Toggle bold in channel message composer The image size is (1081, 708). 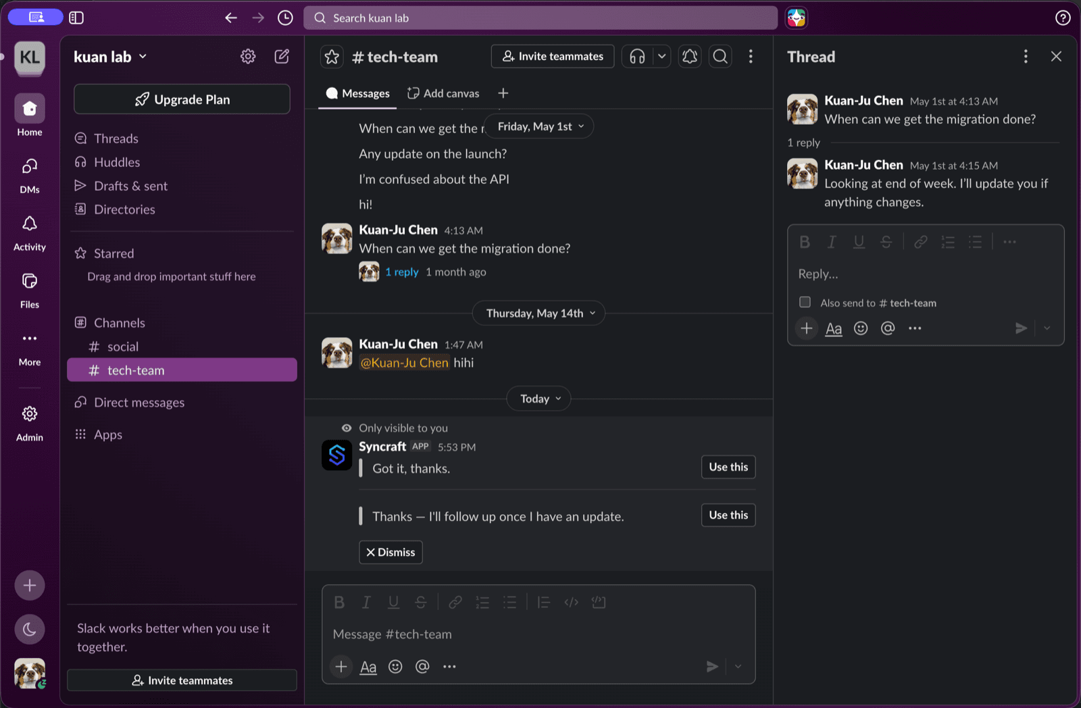(339, 602)
